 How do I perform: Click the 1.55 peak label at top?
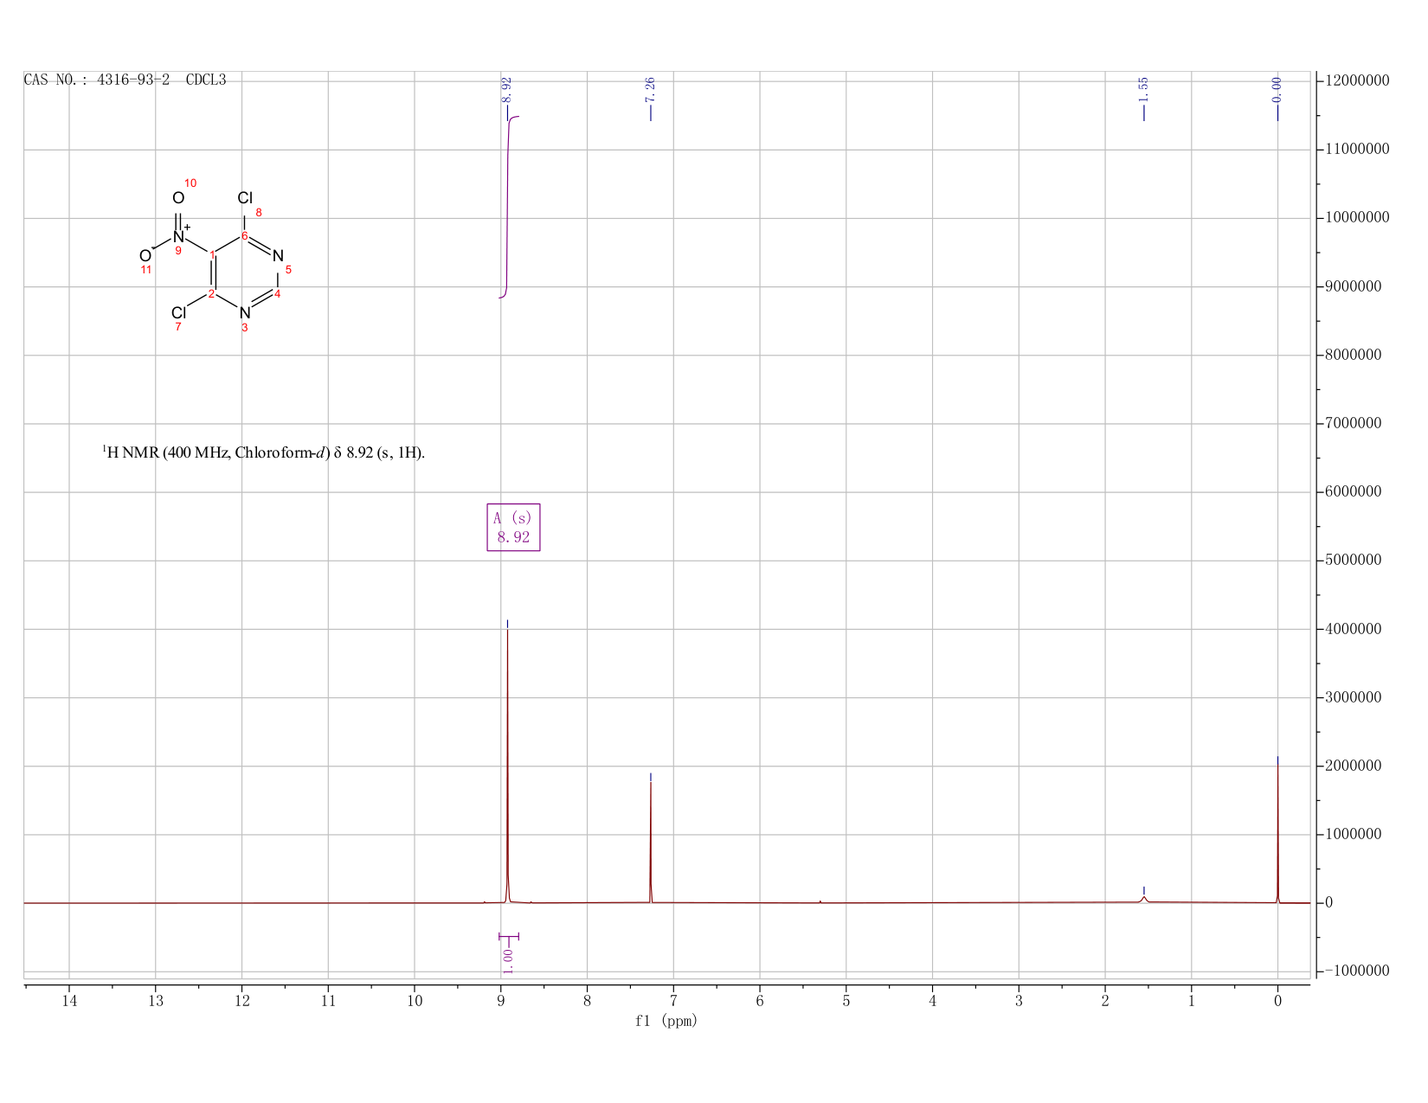pos(1143,89)
